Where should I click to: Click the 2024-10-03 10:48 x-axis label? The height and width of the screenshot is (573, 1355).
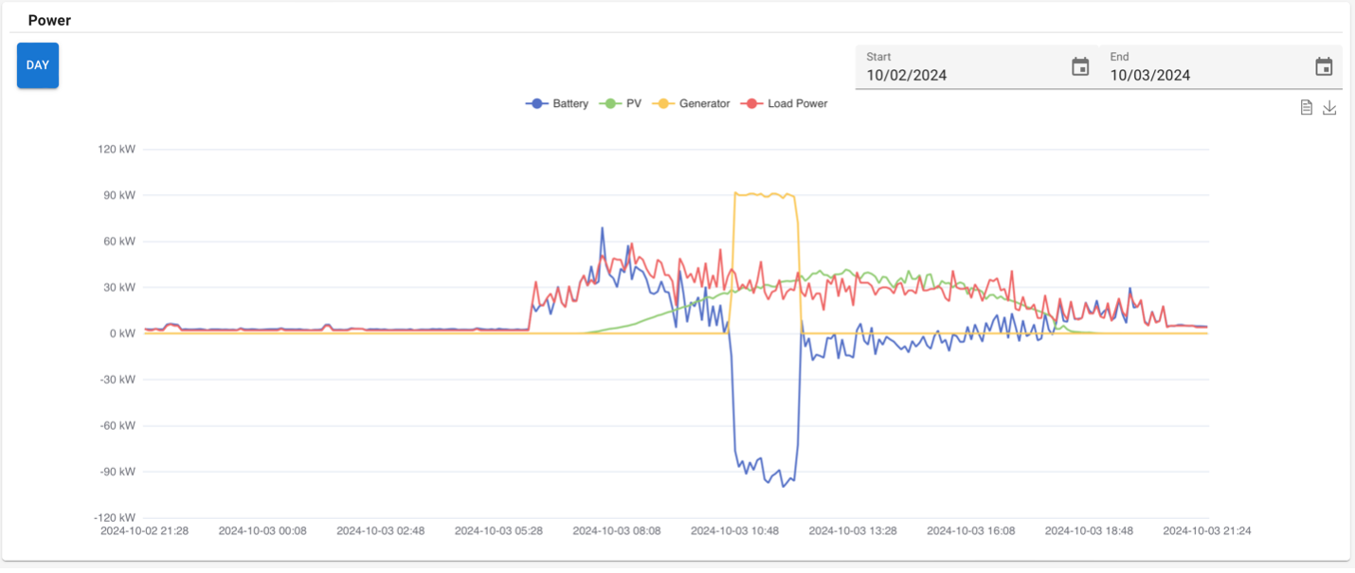click(734, 531)
